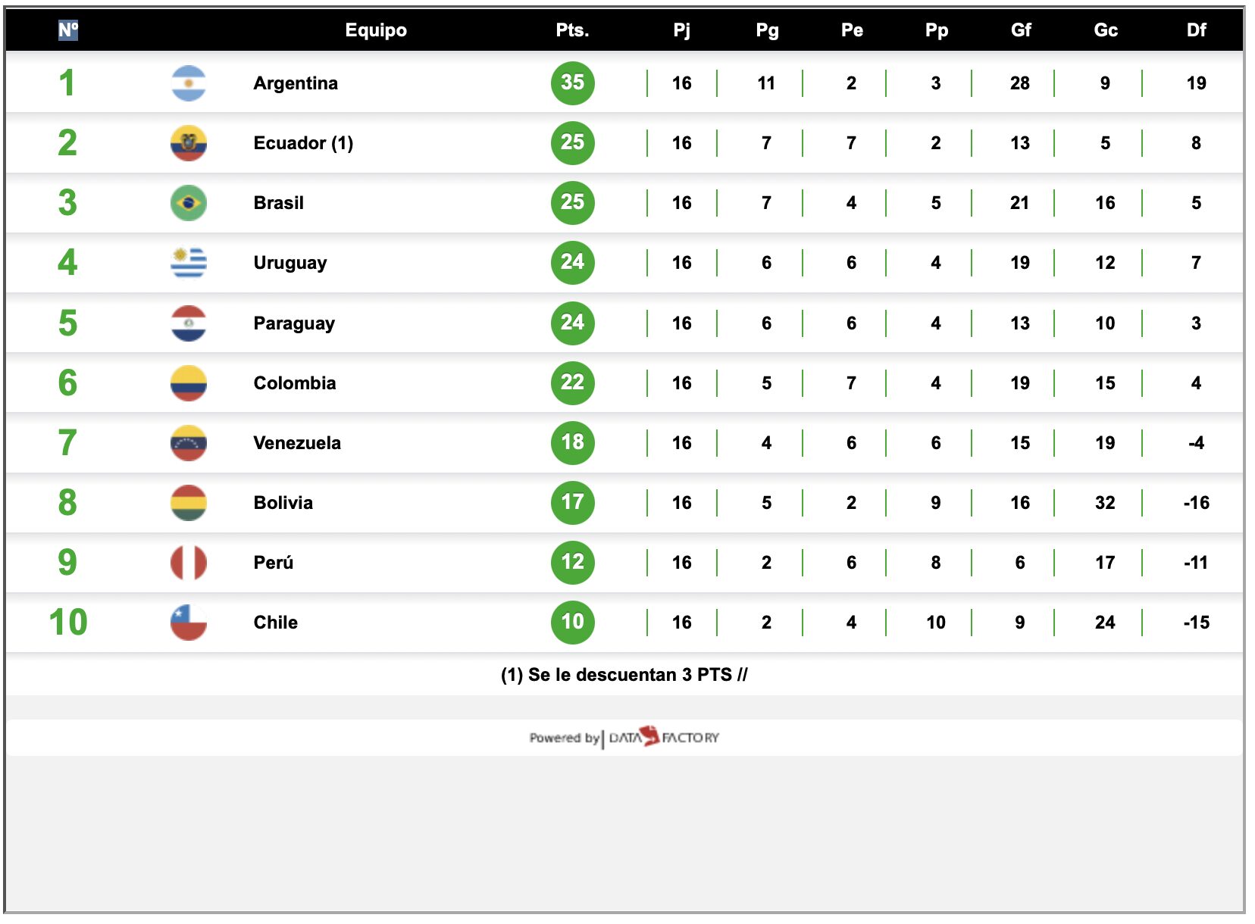This screenshot has width=1255, height=924.
Task: Click the Uruguay flag icon
Action: pos(189,263)
